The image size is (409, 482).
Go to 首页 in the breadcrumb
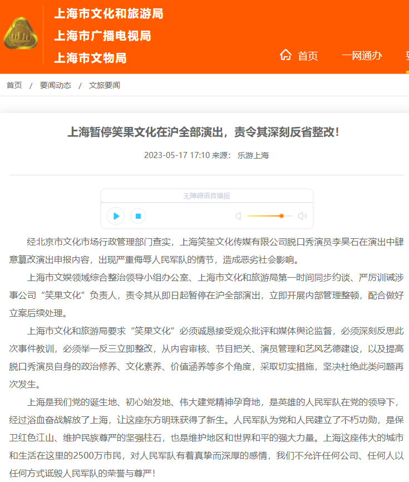point(14,85)
